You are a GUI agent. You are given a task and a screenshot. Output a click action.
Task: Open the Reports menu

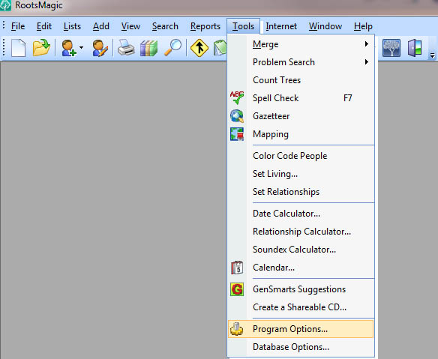coord(205,26)
